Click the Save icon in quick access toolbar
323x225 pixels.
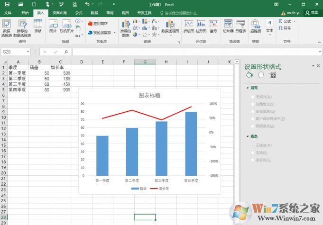pyautogui.click(x=7, y=4)
